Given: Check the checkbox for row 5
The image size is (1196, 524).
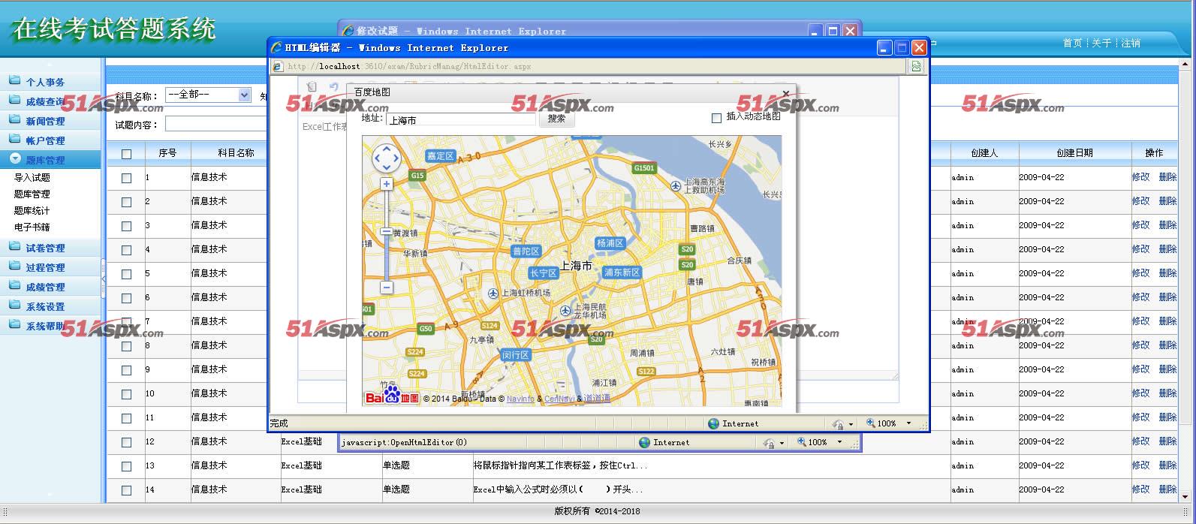Looking at the screenshot, I should pyautogui.click(x=126, y=274).
